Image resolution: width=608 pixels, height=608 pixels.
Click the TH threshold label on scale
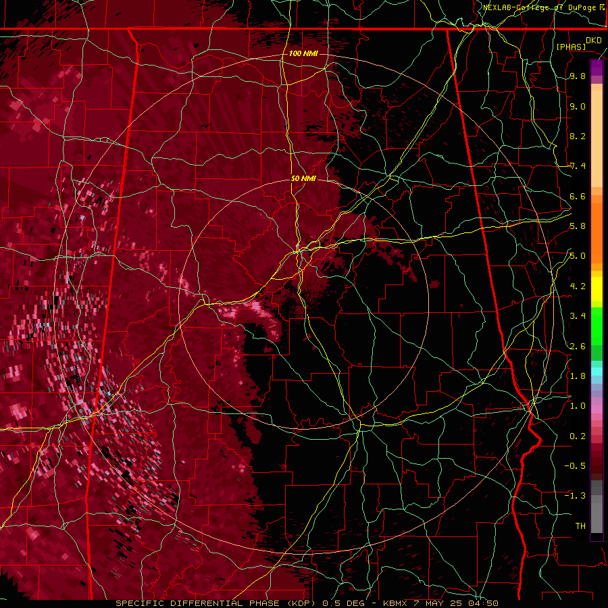point(580,526)
